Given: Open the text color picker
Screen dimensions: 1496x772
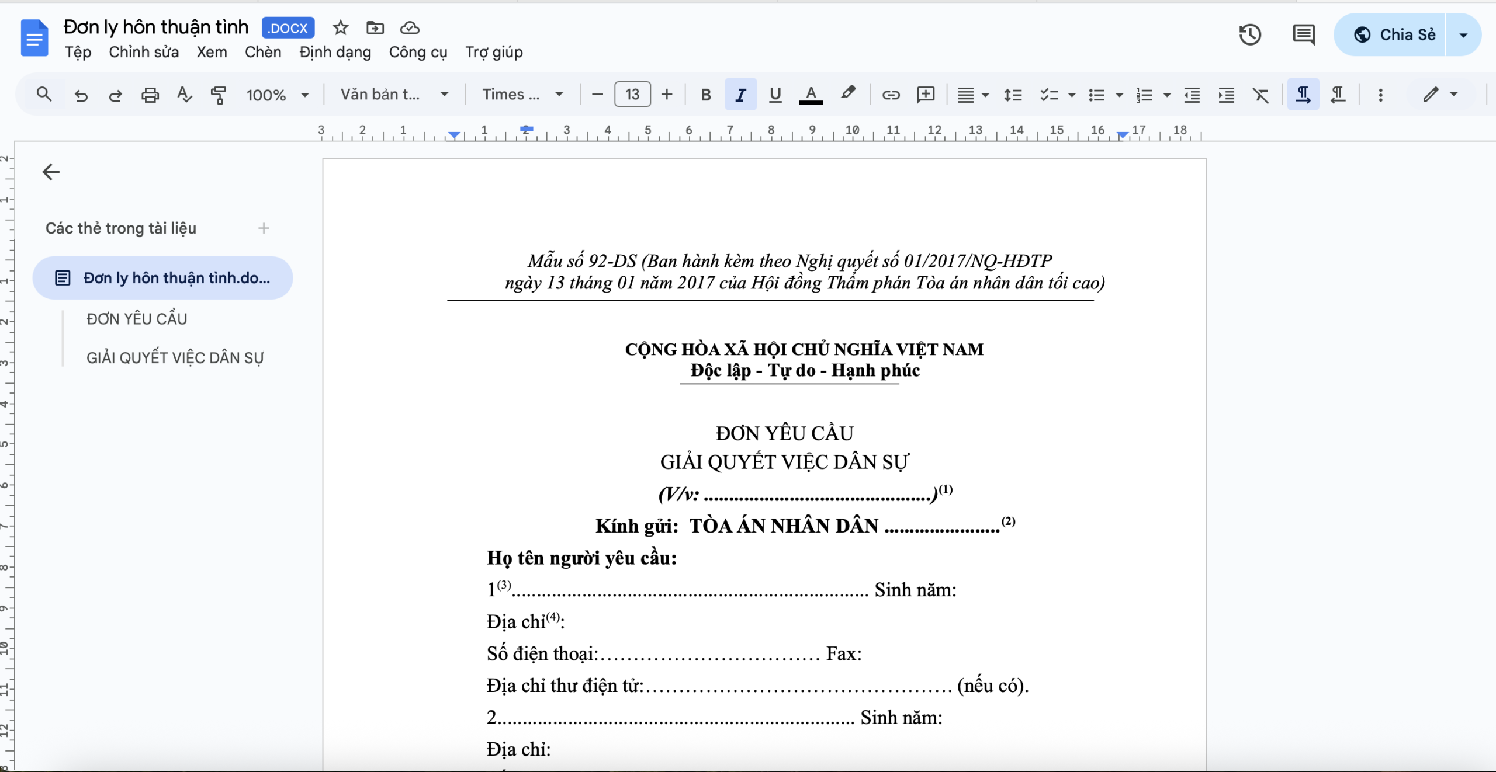Looking at the screenshot, I should tap(810, 94).
